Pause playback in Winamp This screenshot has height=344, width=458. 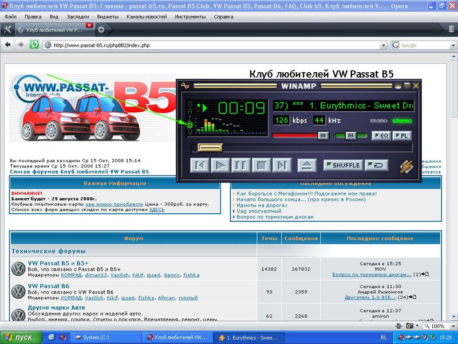pos(240,166)
